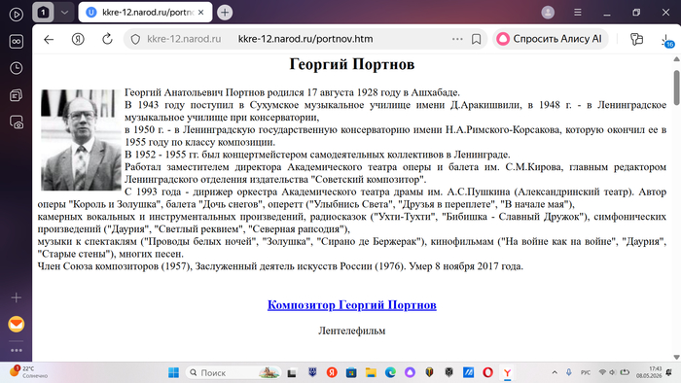
Task: Click the Лентелефильм text
Action: [352, 331]
